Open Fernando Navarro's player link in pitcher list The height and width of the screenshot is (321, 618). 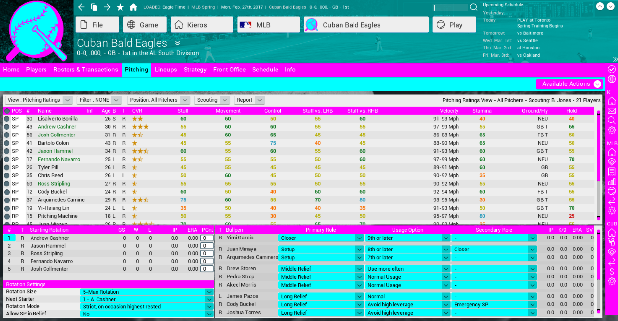[59, 159]
